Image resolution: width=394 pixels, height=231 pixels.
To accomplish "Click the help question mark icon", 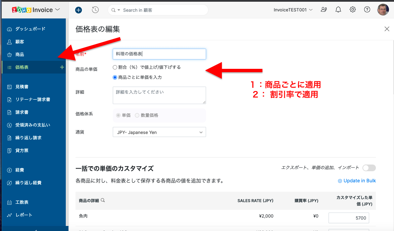I will tap(367, 10).
